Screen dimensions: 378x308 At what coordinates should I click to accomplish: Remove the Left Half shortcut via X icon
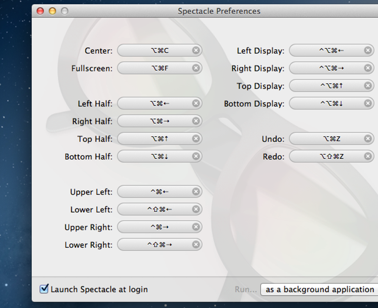point(196,104)
